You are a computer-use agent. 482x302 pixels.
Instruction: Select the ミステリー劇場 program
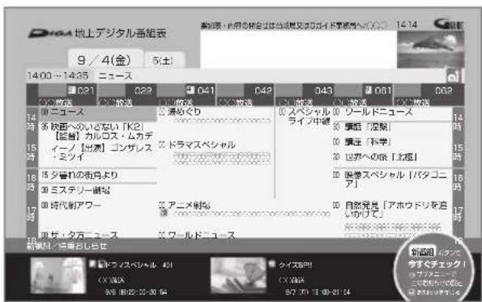[x=98, y=190]
